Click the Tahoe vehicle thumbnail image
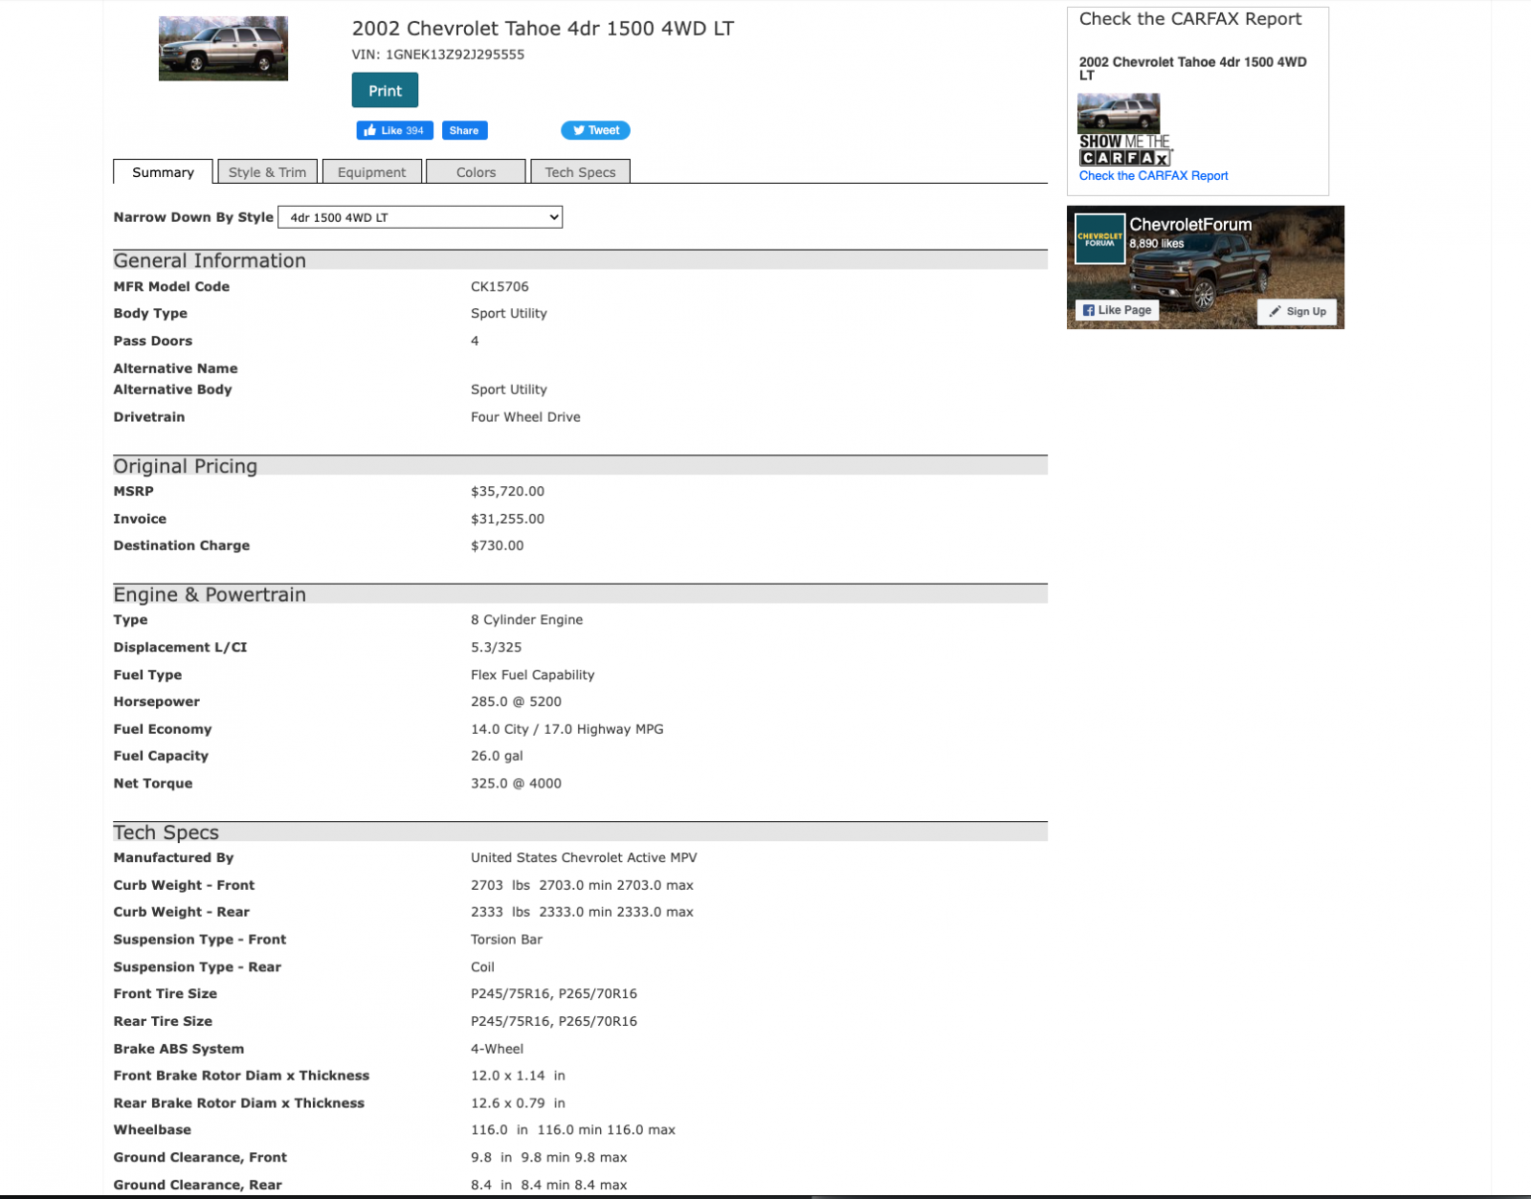The image size is (1531, 1199). [223, 49]
